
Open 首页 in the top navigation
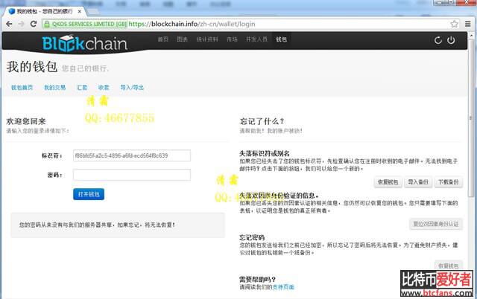click(x=163, y=39)
